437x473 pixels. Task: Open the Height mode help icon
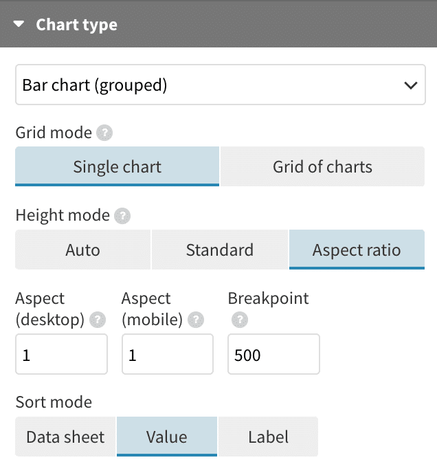[x=122, y=216]
